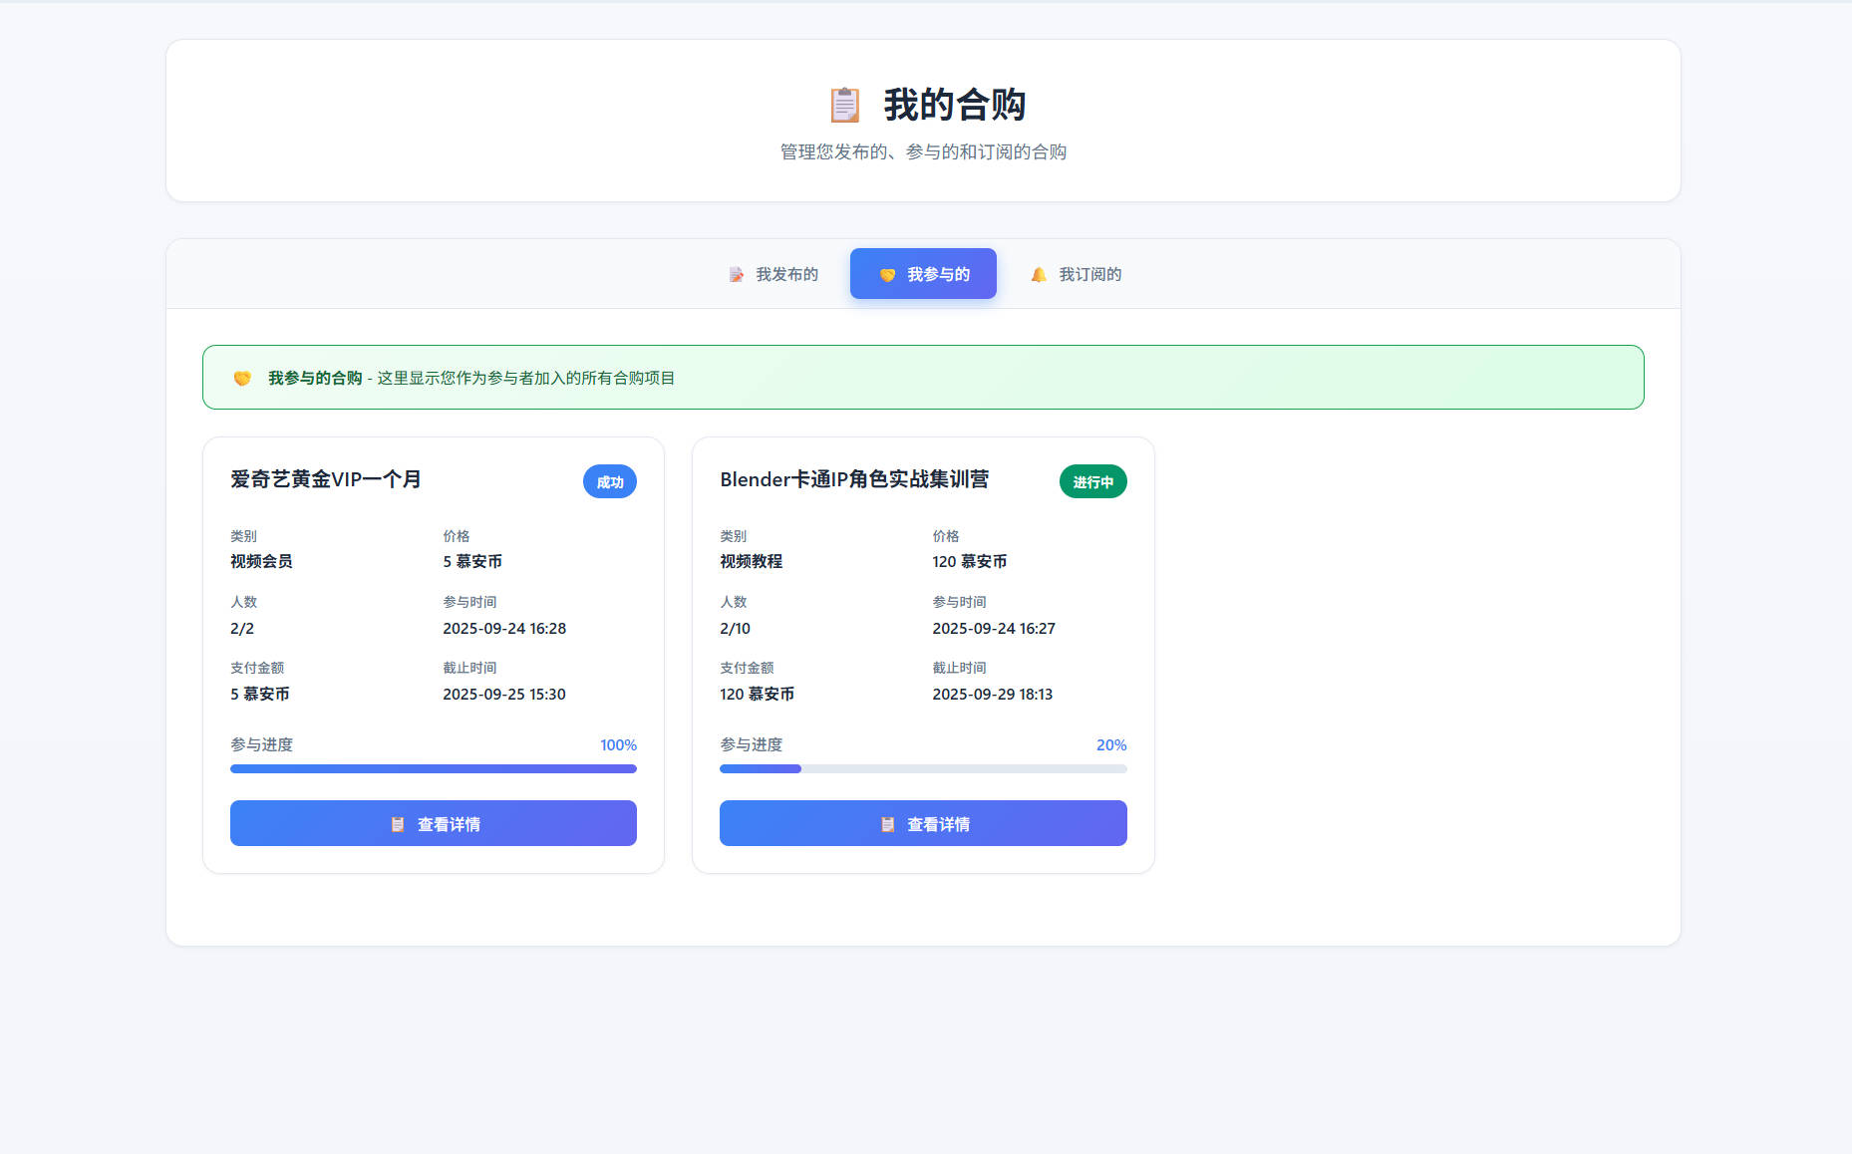The image size is (1852, 1154).
Task: Click the handshake icon in green info banner
Action: [242, 378]
